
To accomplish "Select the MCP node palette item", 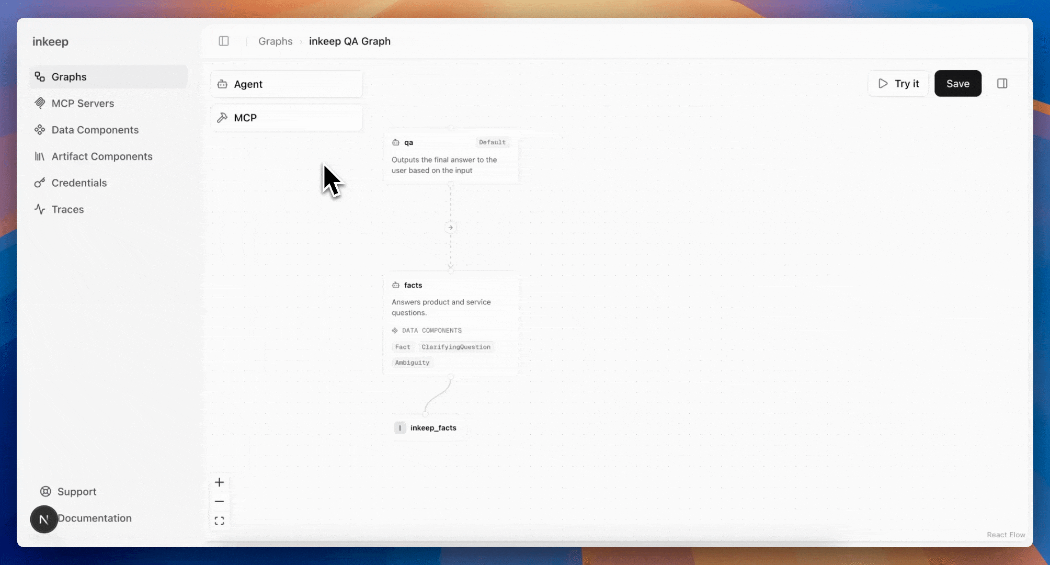I will [x=287, y=118].
